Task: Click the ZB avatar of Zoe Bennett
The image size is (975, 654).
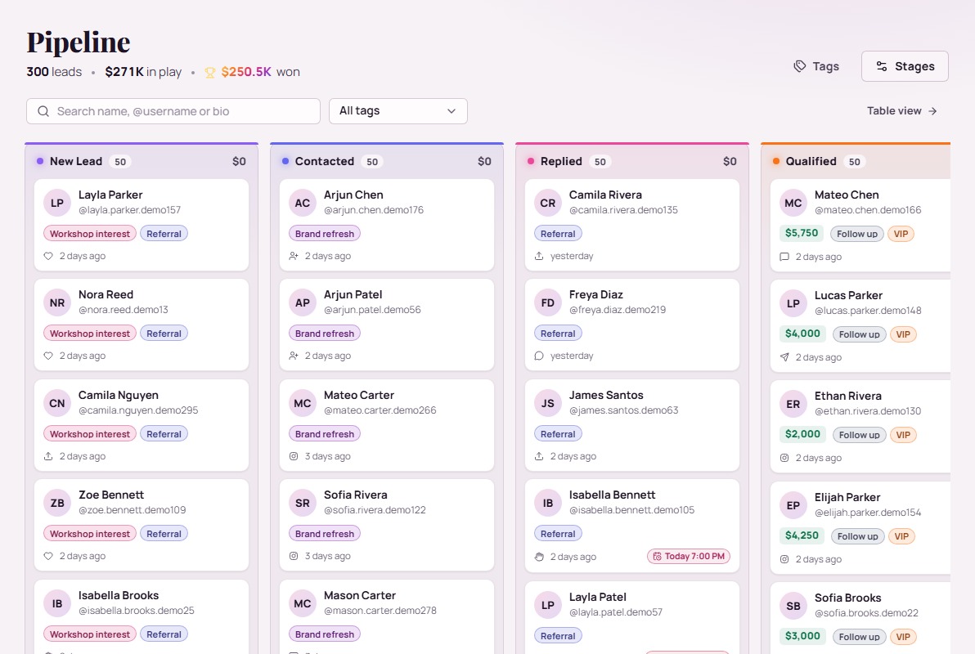Action: point(57,503)
